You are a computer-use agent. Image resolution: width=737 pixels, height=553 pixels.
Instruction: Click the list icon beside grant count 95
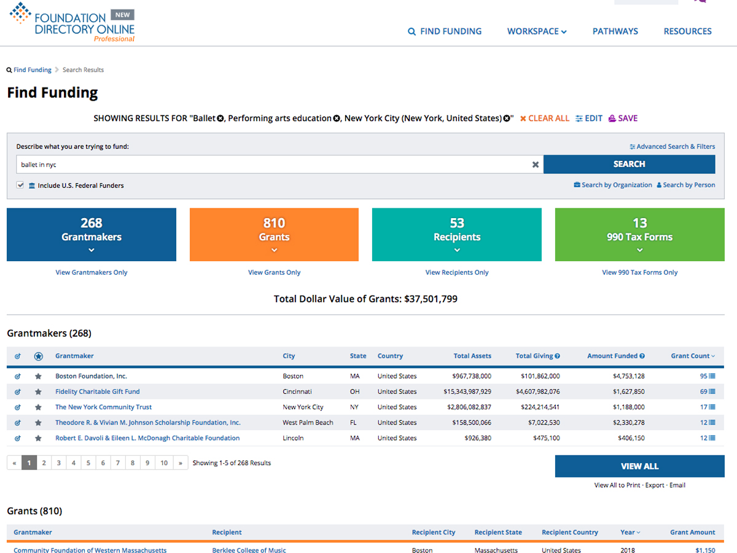712,376
